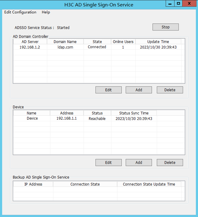Open the Edit Configuration menu

tap(20, 12)
